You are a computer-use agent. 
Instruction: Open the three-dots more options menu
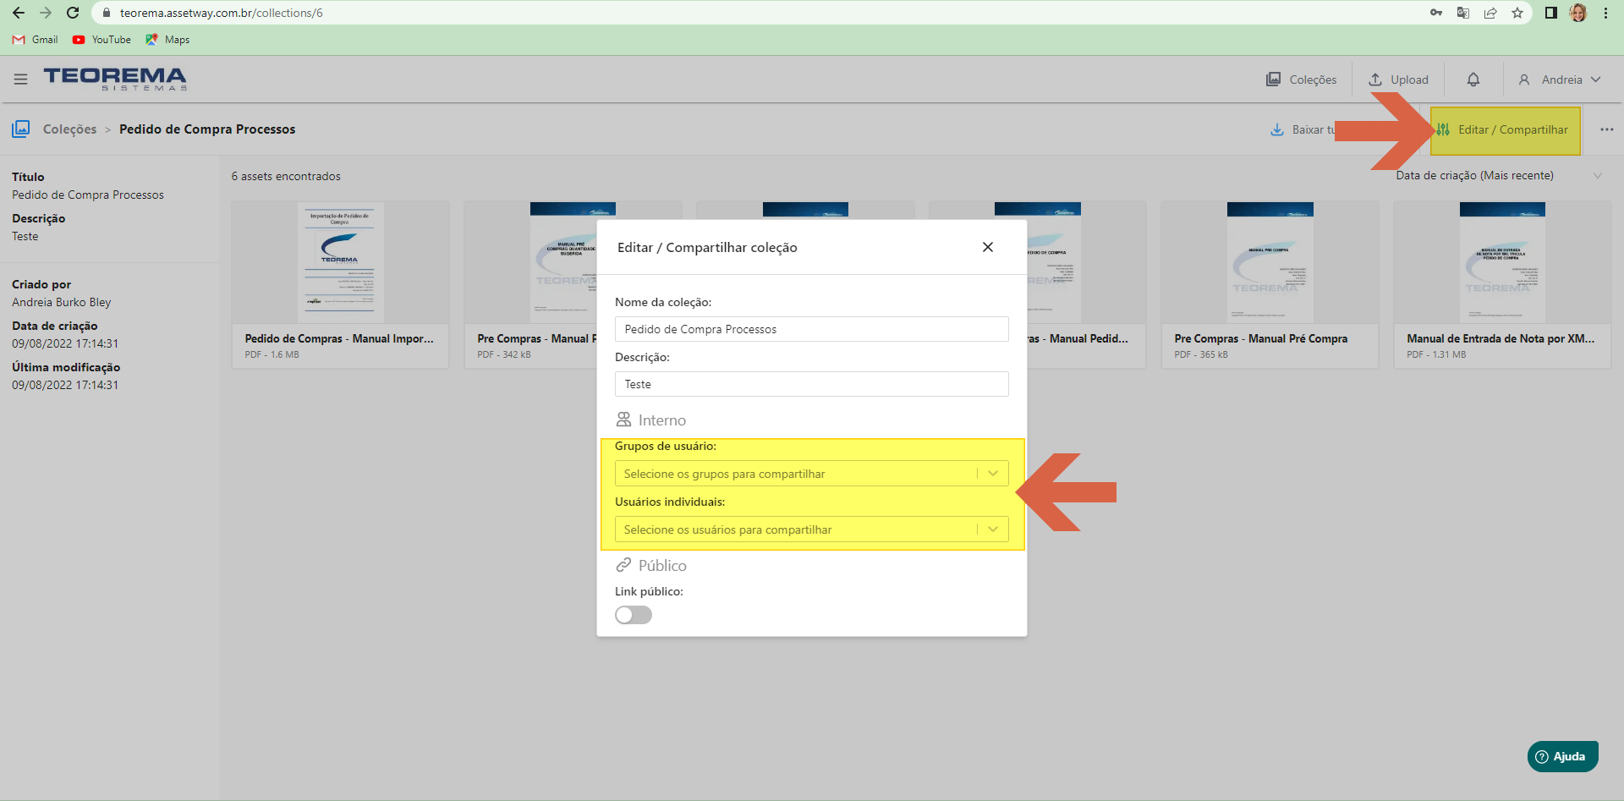1607,129
